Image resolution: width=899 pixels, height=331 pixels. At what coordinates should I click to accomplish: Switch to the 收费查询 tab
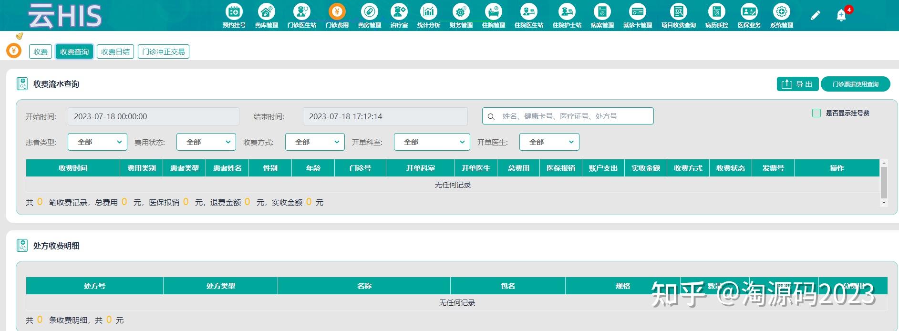click(74, 52)
